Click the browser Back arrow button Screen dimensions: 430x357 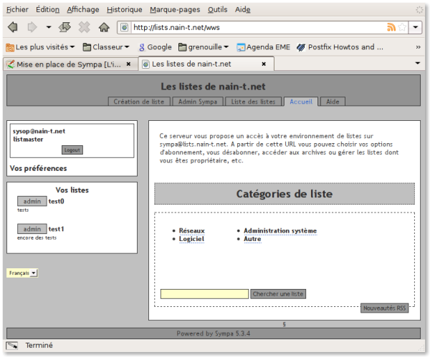(x=12, y=27)
